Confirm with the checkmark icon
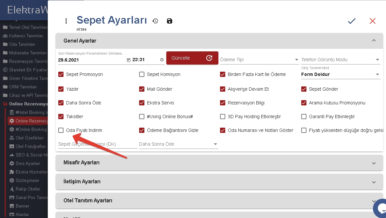Viewport: 386px width, 218px height. [x=352, y=21]
